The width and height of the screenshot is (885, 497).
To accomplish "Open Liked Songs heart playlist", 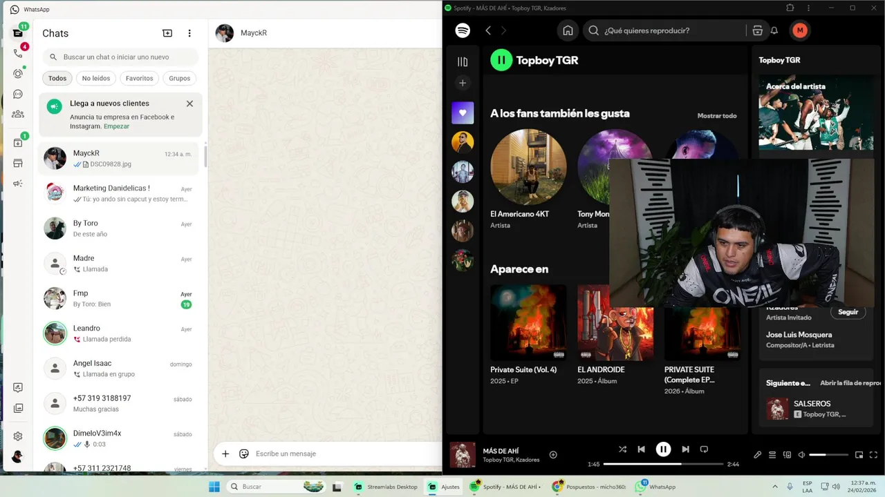I will click(x=463, y=113).
